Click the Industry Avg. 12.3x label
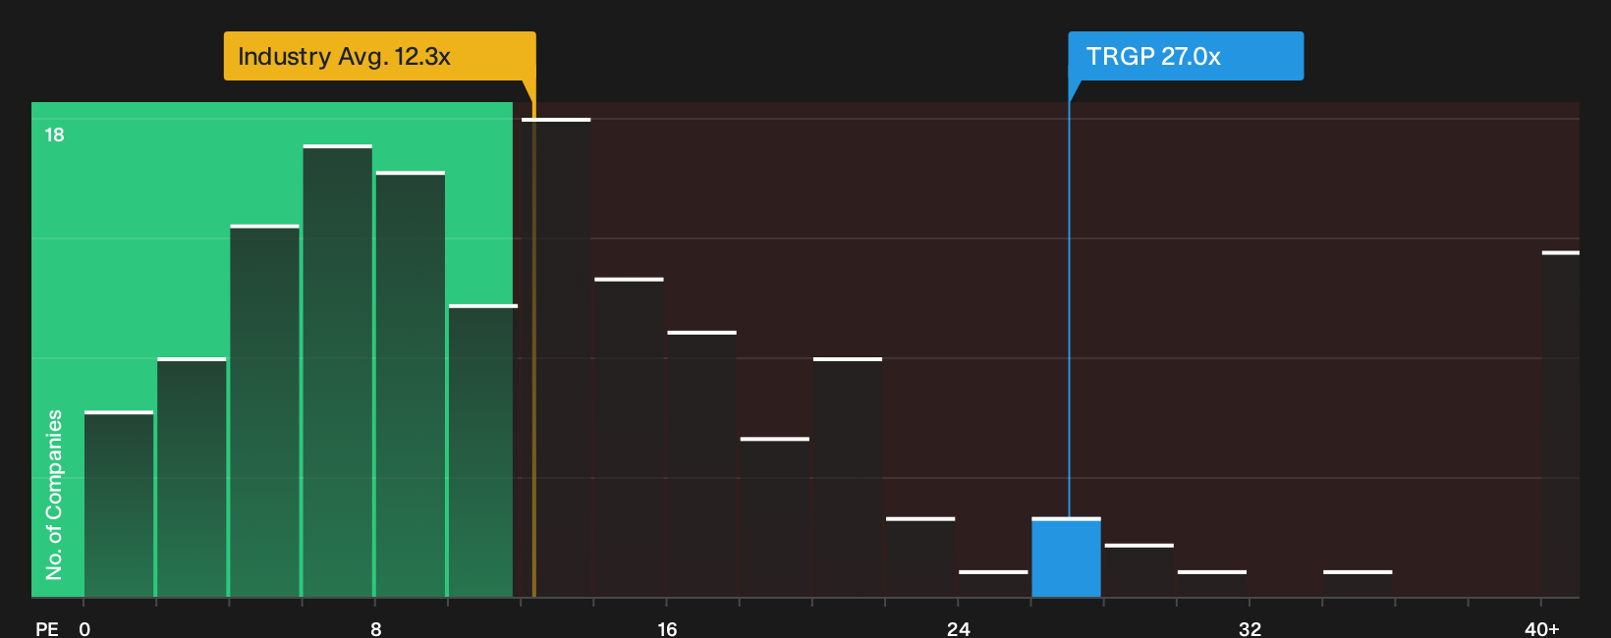This screenshot has width=1611, height=638. [379, 56]
